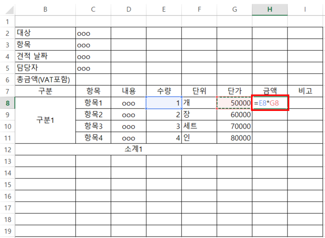Select row 6 header
The width and height of the screenshot is (325, 238).
(x=7, y=80)
